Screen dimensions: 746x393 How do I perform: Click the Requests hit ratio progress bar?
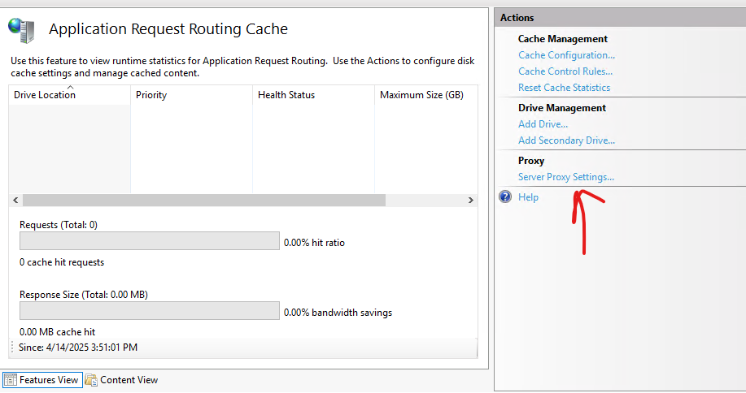tap(149, 241)
